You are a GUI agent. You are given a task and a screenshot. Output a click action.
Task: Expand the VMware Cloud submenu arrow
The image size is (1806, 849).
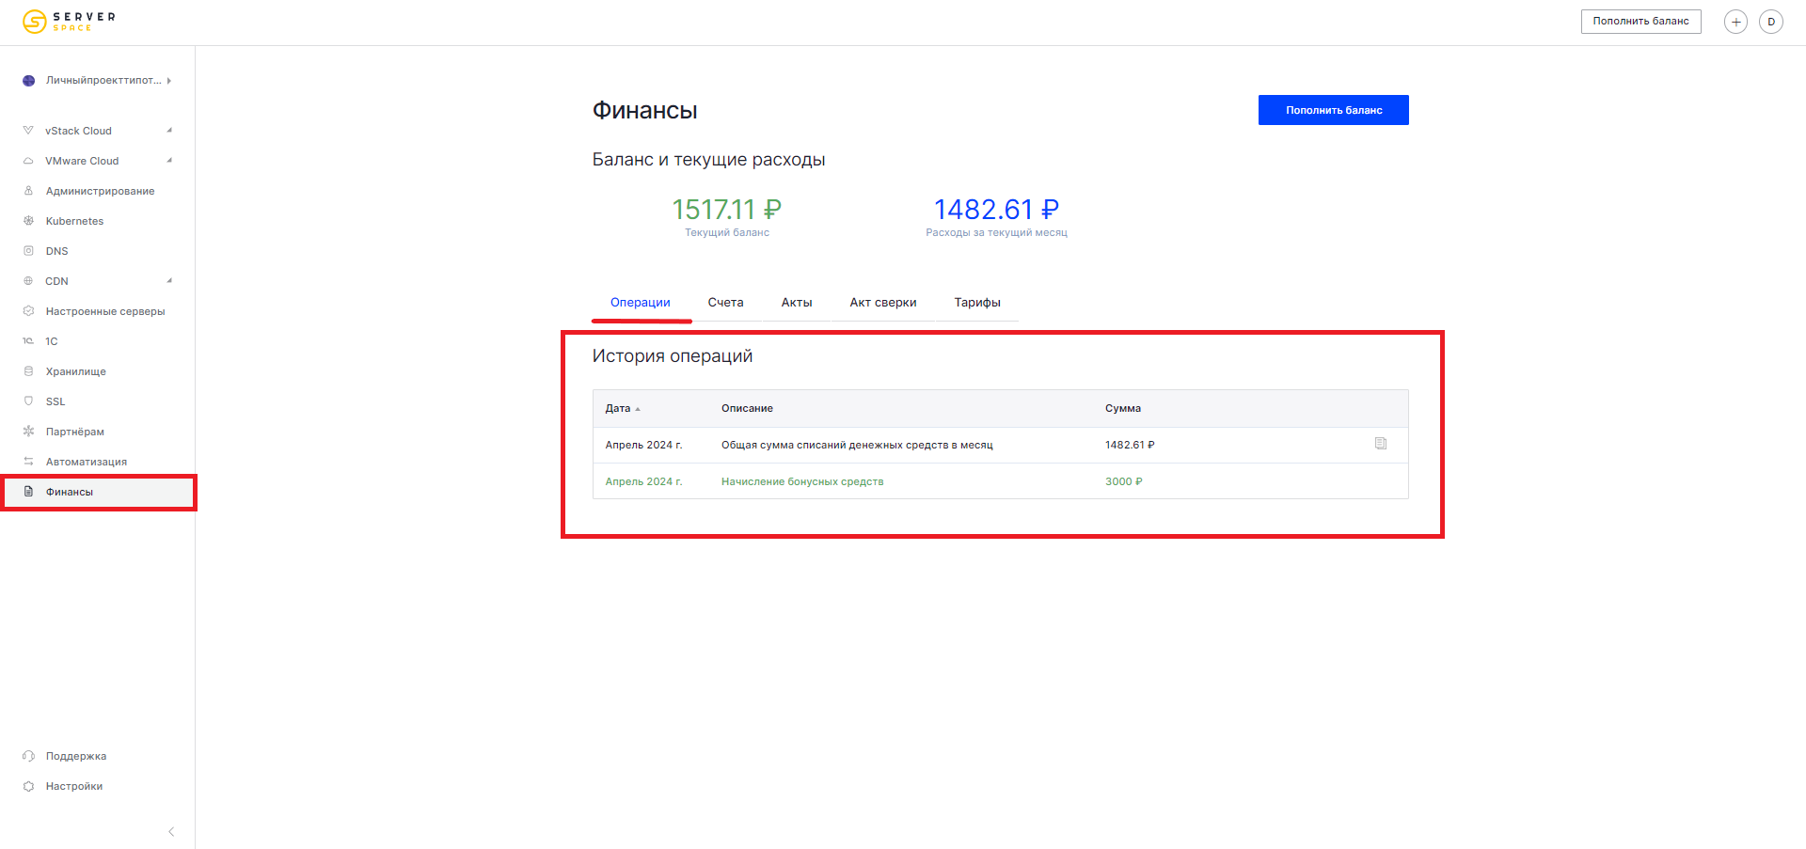tap(169, 161)
